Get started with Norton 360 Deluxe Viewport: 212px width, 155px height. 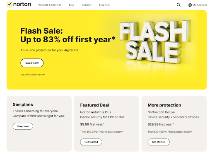(159, 142)
